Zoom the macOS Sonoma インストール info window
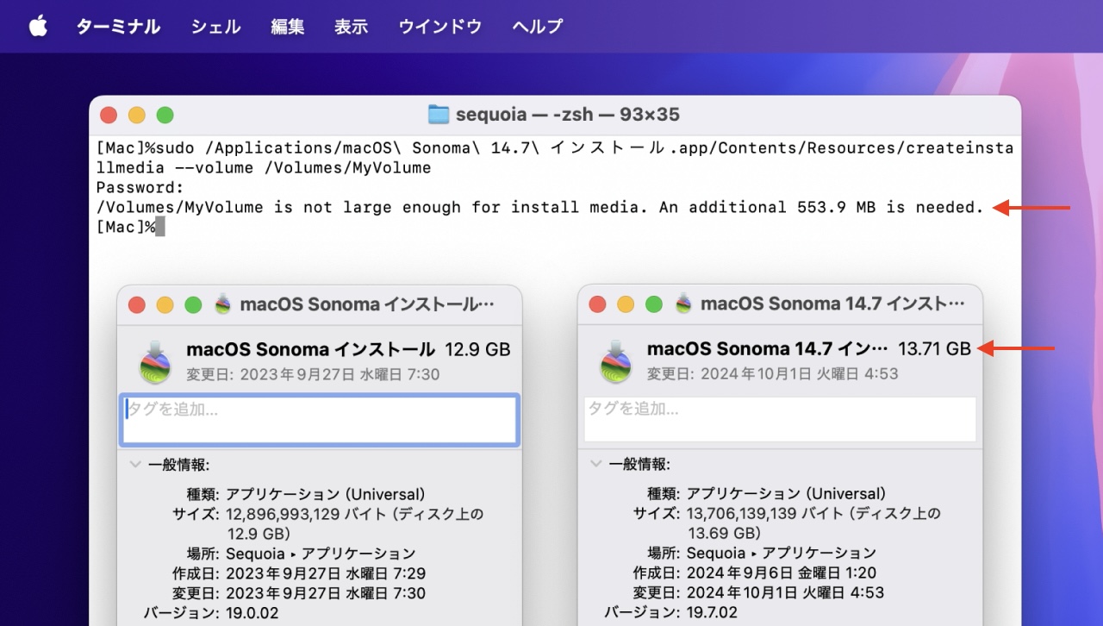Viewport: 1103px width, 626px height. 193,304
